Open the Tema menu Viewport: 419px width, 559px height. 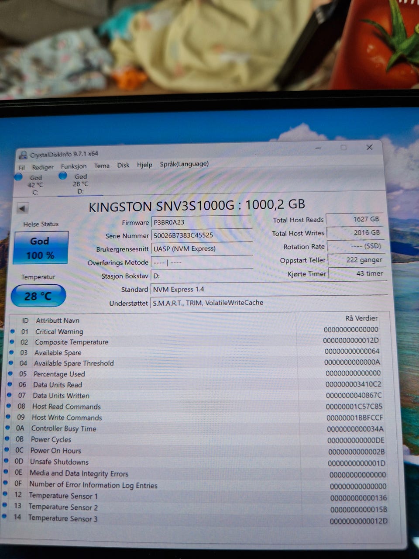pyautogui.click(x=102, y=166)
